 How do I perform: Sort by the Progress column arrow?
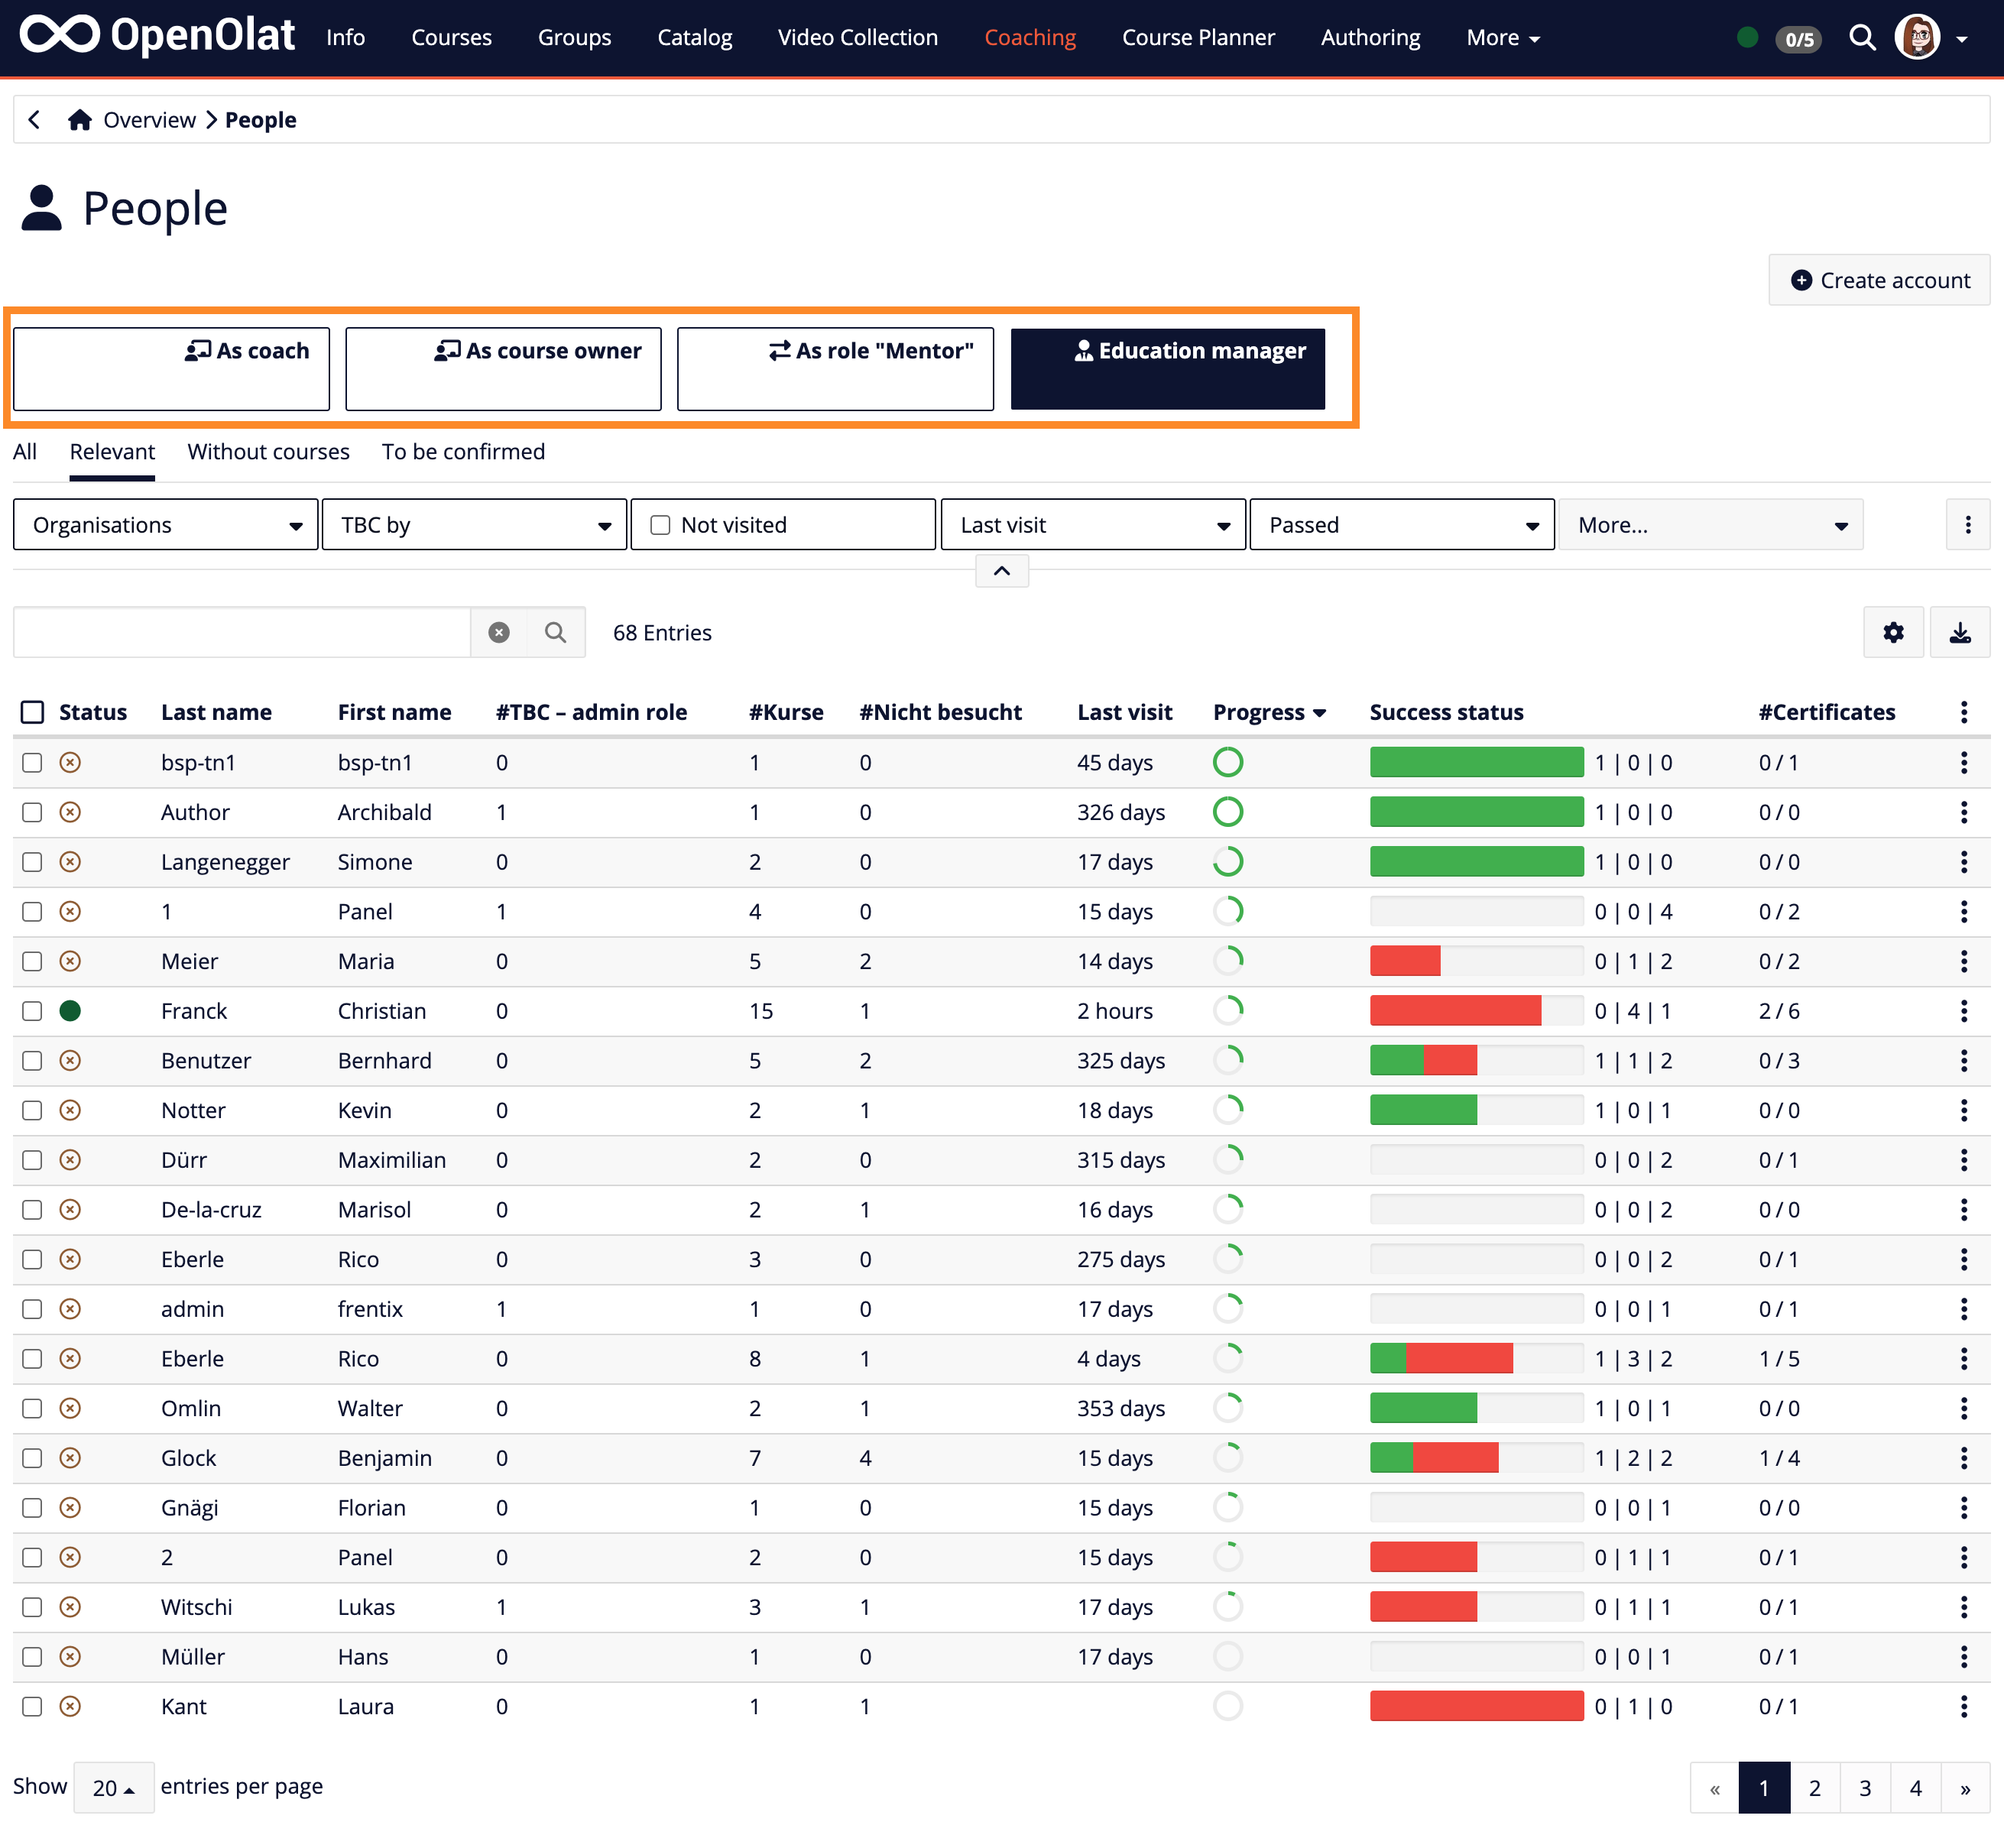(1319, 712)
